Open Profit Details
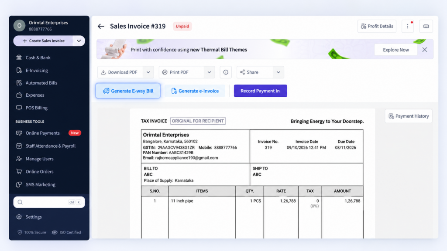This screenshot has width=447, height=251. coord(377,26)
